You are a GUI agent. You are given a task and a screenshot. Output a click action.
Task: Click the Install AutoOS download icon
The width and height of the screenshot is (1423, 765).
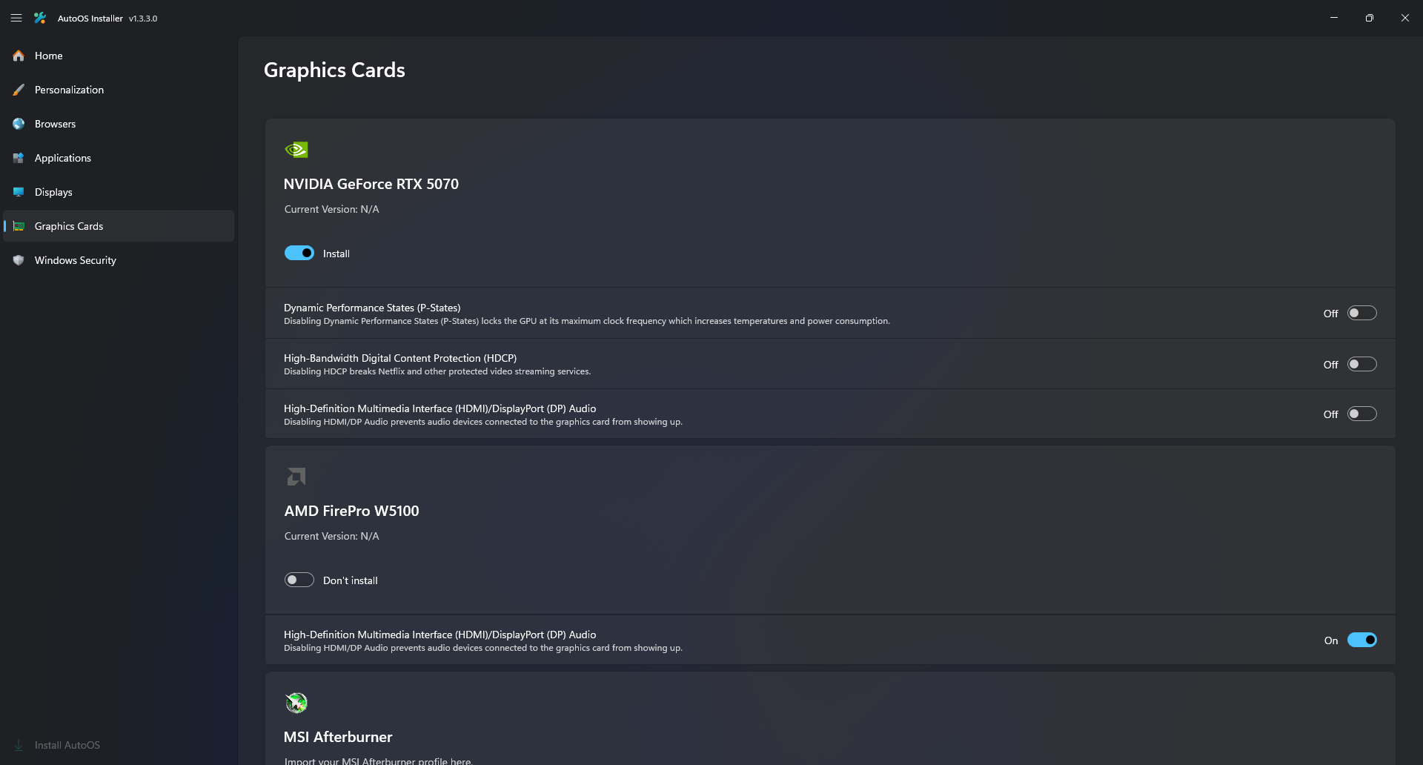click(19, 745)
